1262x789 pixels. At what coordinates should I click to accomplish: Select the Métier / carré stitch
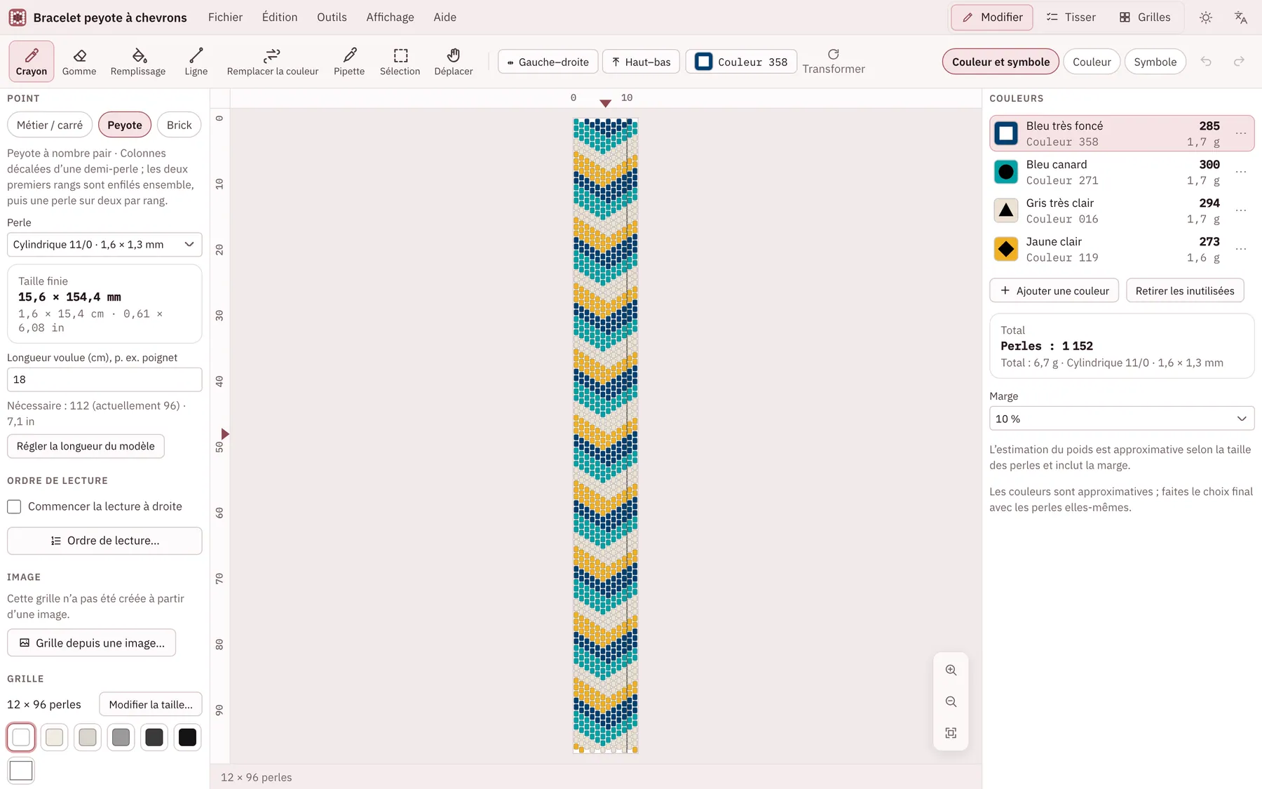tap(50, 125)
